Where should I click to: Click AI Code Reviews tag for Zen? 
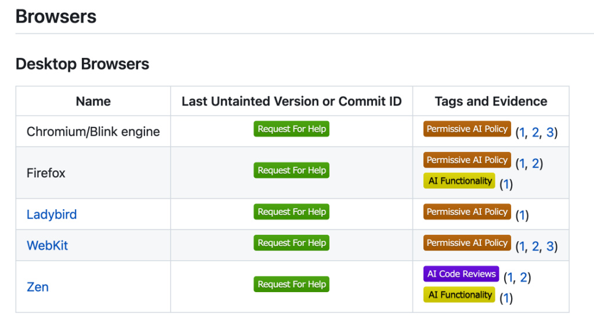(461, 274)
